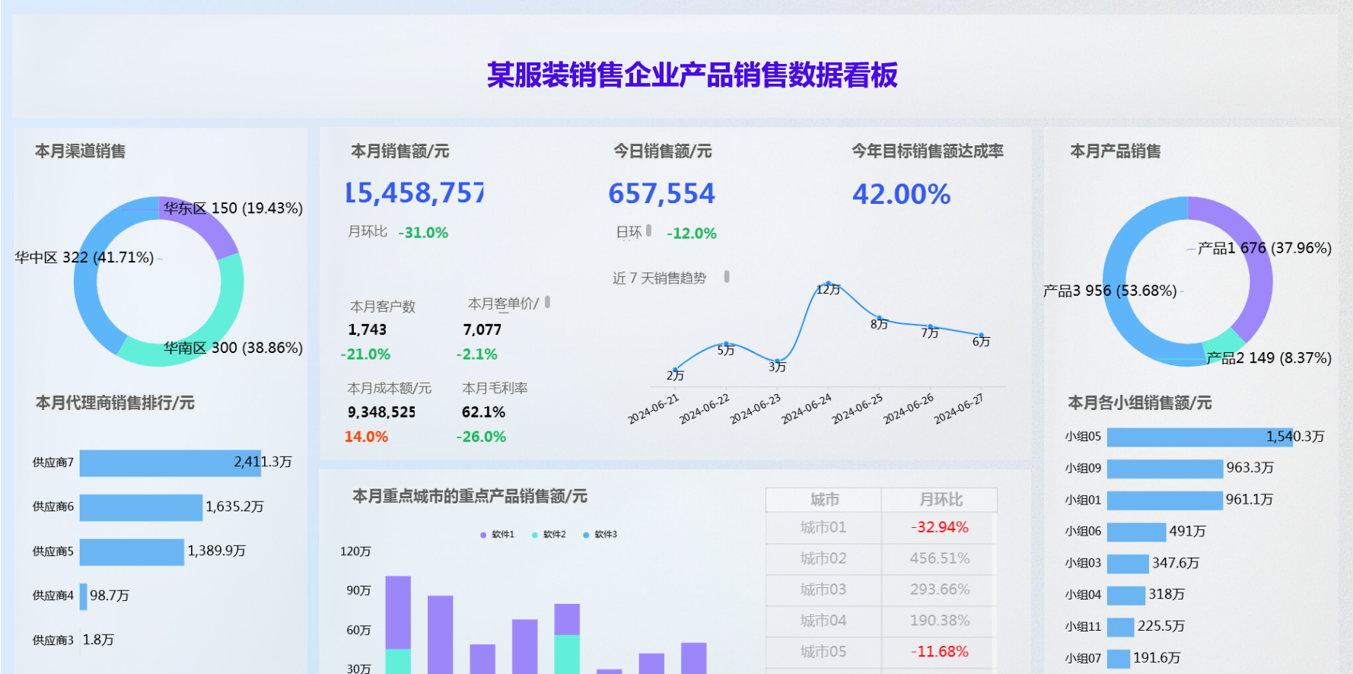Sort by the 月环比 table header

click(x=941, y=500)
